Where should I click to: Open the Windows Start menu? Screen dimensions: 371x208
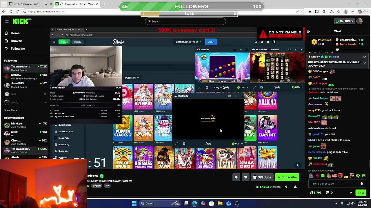pyautogui.click(x=134, y=203)
